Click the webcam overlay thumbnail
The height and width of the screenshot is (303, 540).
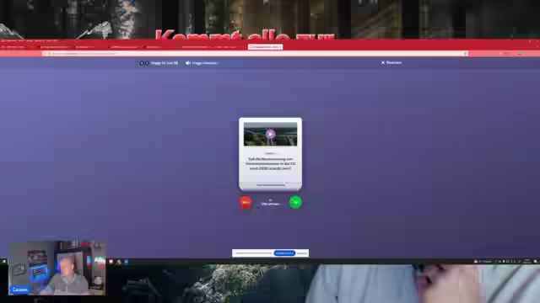[x=57, y=268]
